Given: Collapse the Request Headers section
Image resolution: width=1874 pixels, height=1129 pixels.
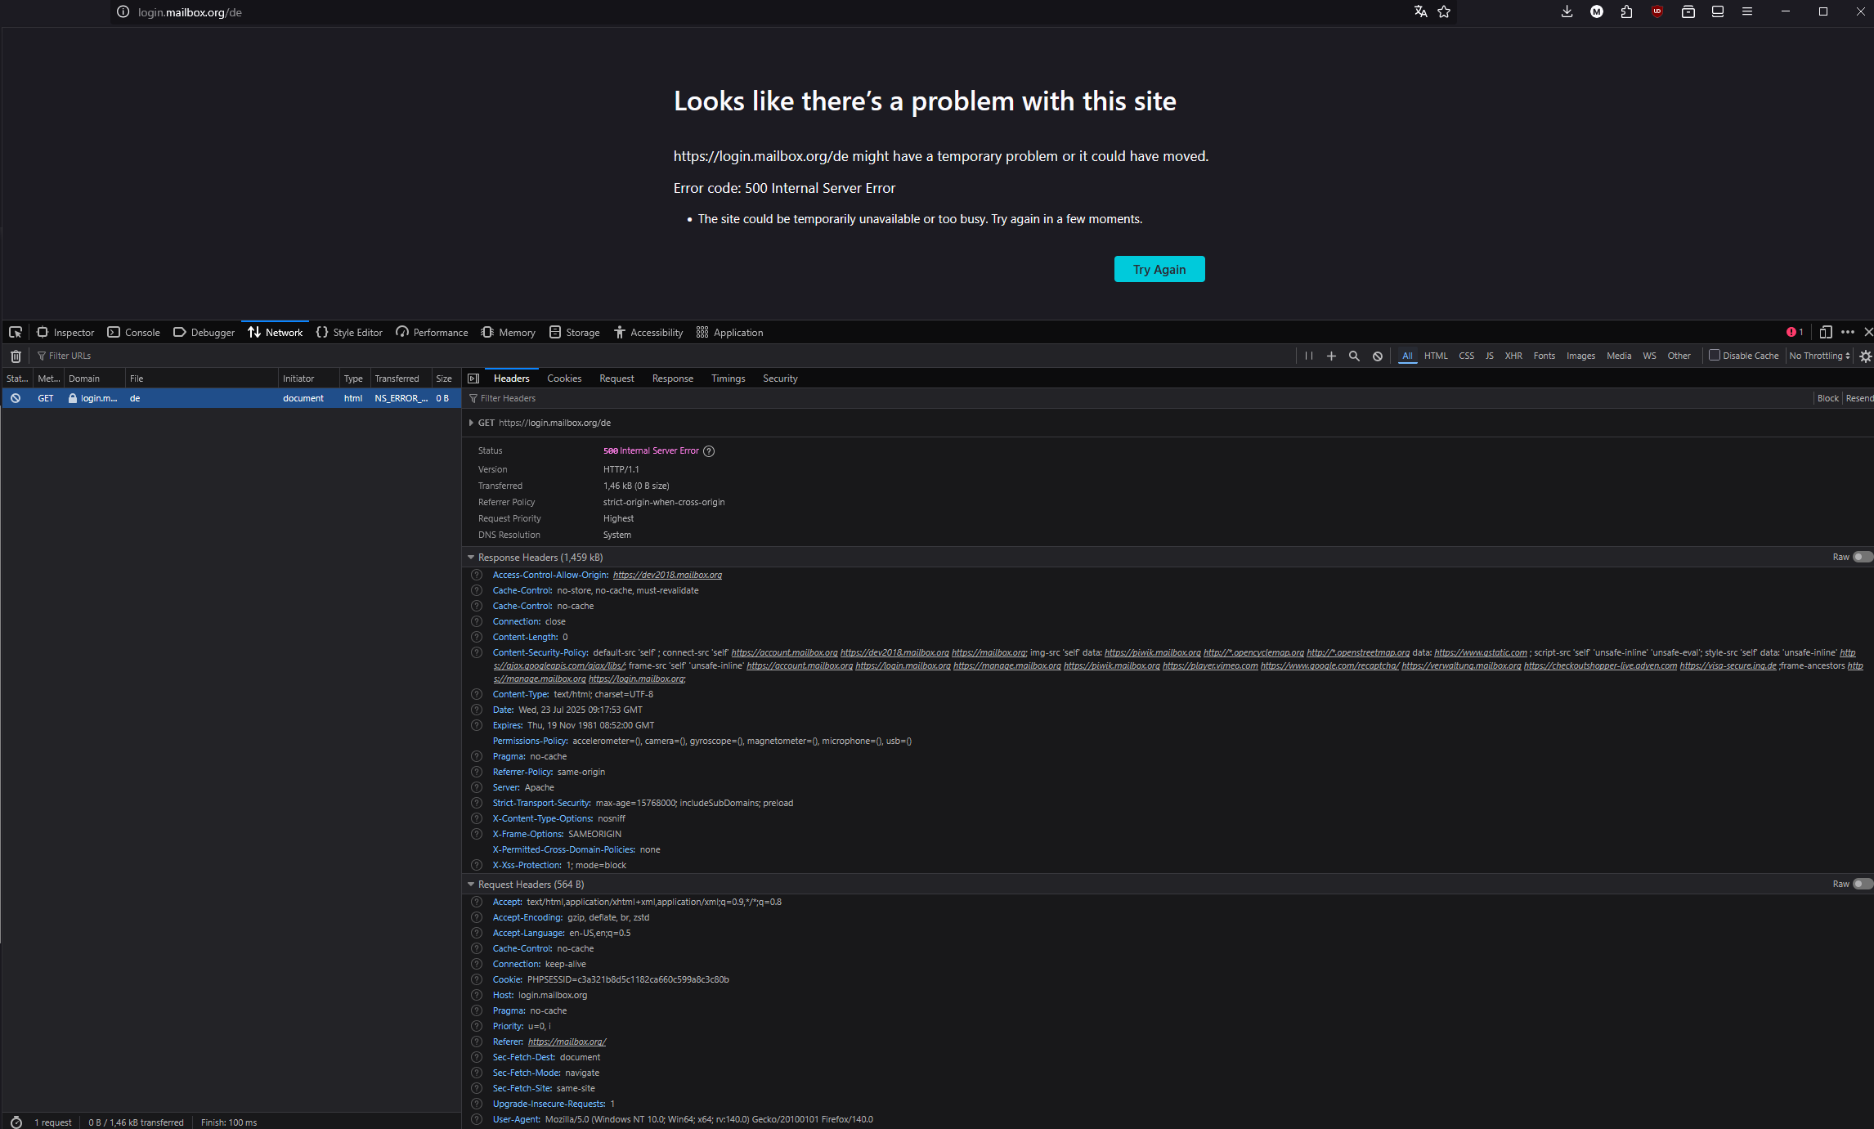Looking at the screenshot, I should [471, 884].
